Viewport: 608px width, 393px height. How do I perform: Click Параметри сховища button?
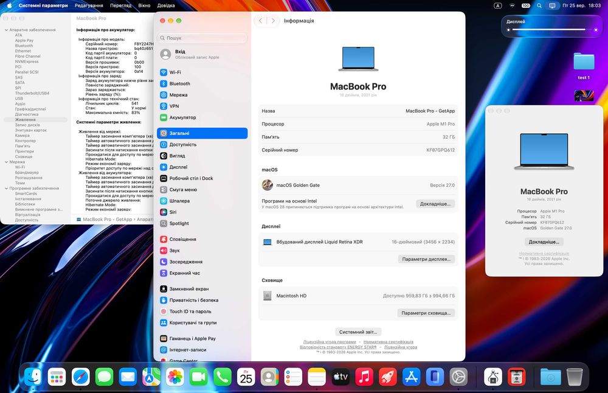click(426, 313)
